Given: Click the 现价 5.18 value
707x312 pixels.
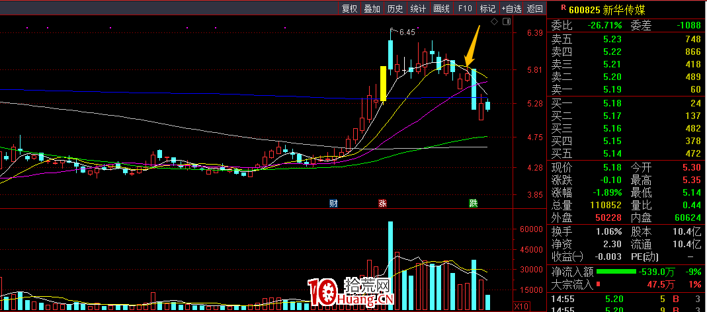Looking at the screenshot, I should (x=613, y=168).
